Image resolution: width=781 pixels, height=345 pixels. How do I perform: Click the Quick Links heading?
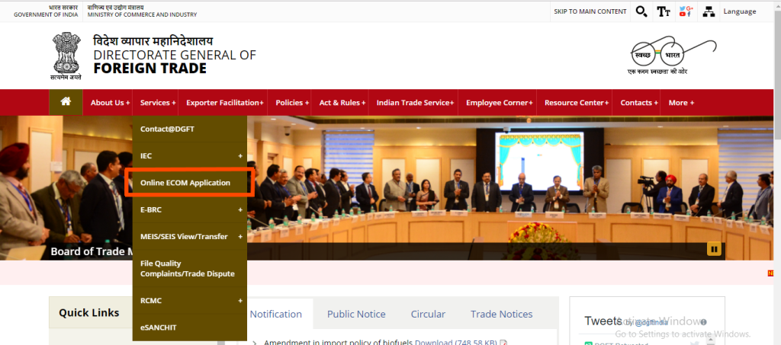tap(89, 313)
